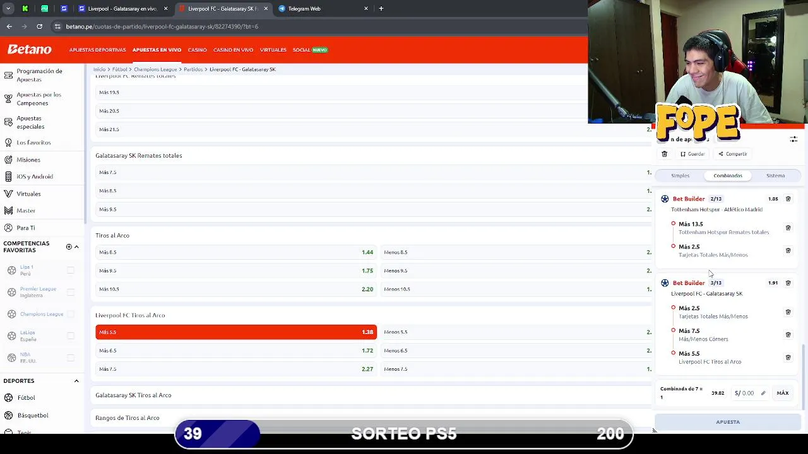Screen dimensions: 808x454
Task: Open Champions League breadcrumb link
Action: (x=155, y=69)
